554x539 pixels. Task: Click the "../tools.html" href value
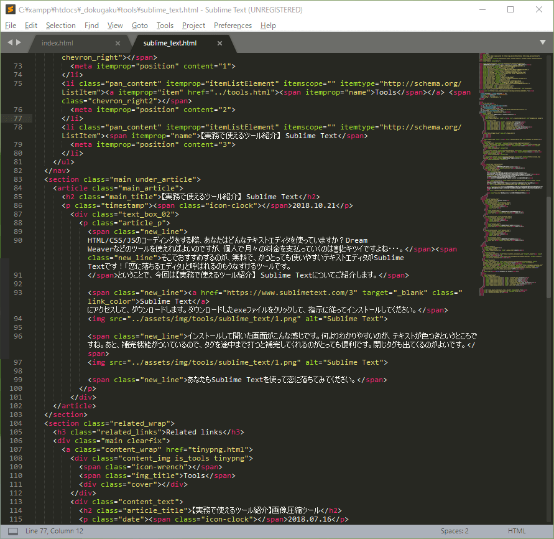click(242, 92)
